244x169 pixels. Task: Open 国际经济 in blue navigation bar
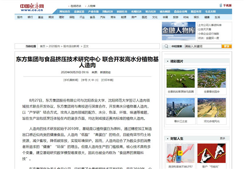pos(107,12)
